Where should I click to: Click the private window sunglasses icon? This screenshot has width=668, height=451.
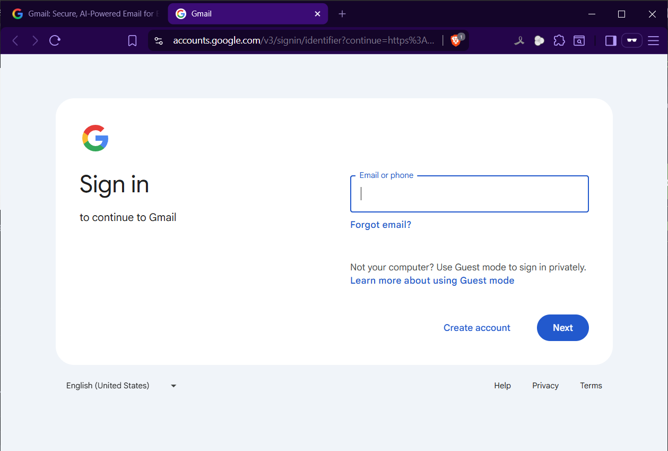tap(631, 41)
